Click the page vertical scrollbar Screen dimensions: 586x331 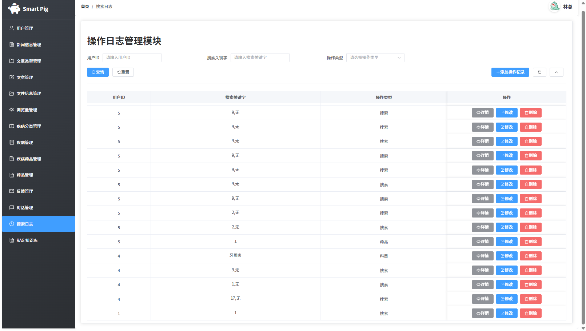click(583, 167)
